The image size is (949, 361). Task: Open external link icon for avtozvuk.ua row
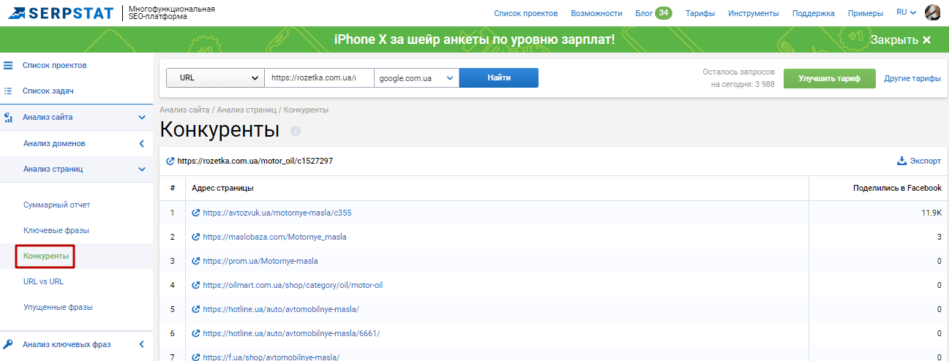tap(195, 213)
